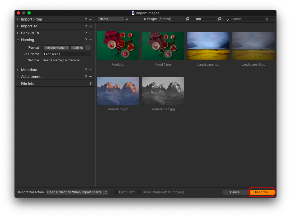Expand the Import To section
Viewport: 291px width, 217px height.
(18, 26)
